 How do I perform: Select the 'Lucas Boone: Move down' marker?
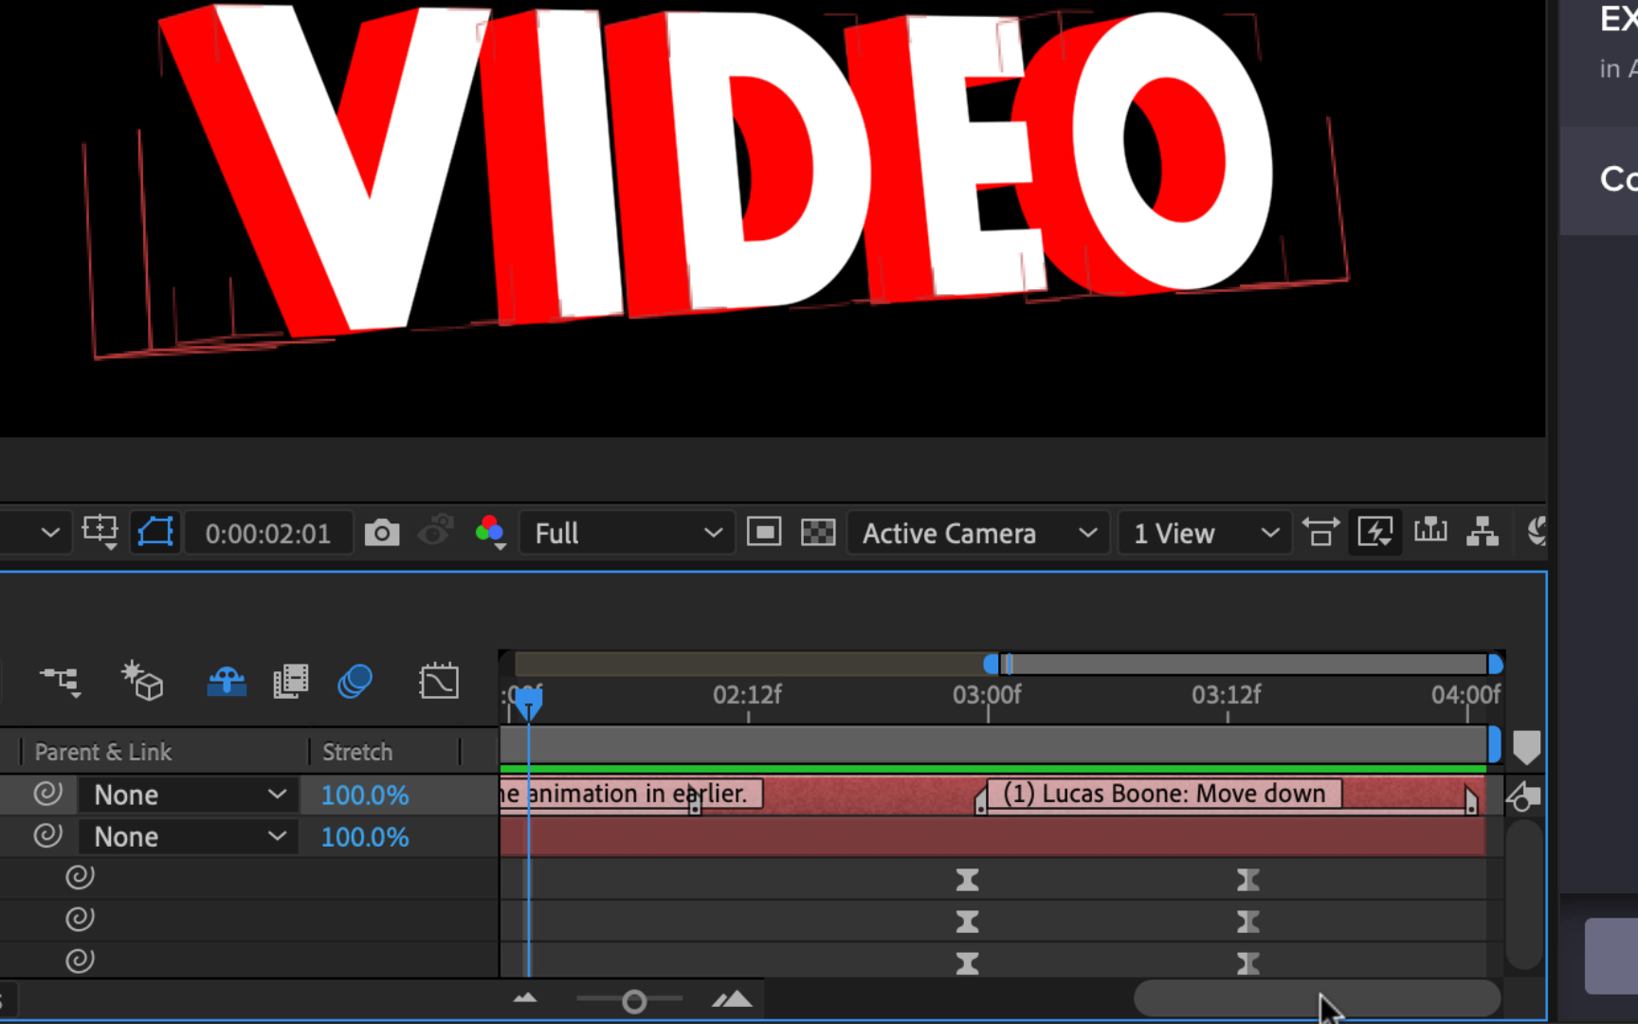[1164, 794]
